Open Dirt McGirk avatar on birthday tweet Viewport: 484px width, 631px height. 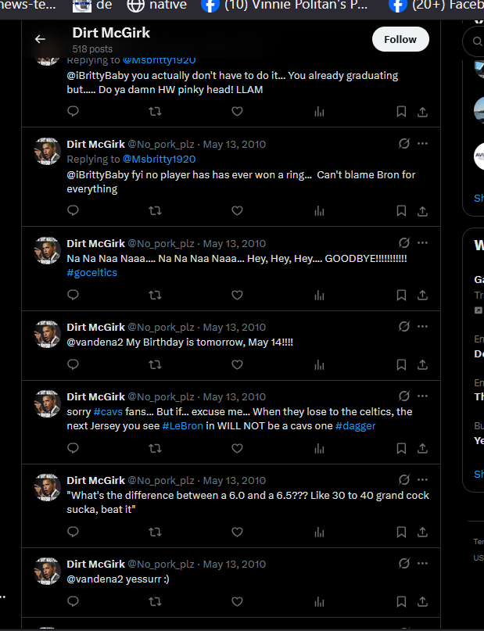coord(47,335)
